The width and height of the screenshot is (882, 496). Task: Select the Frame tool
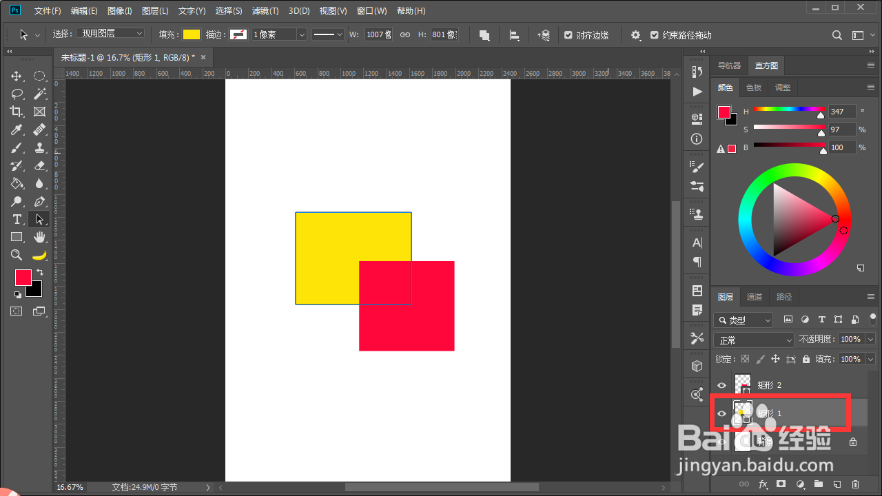pyautogui.click(x=39, y=112)
